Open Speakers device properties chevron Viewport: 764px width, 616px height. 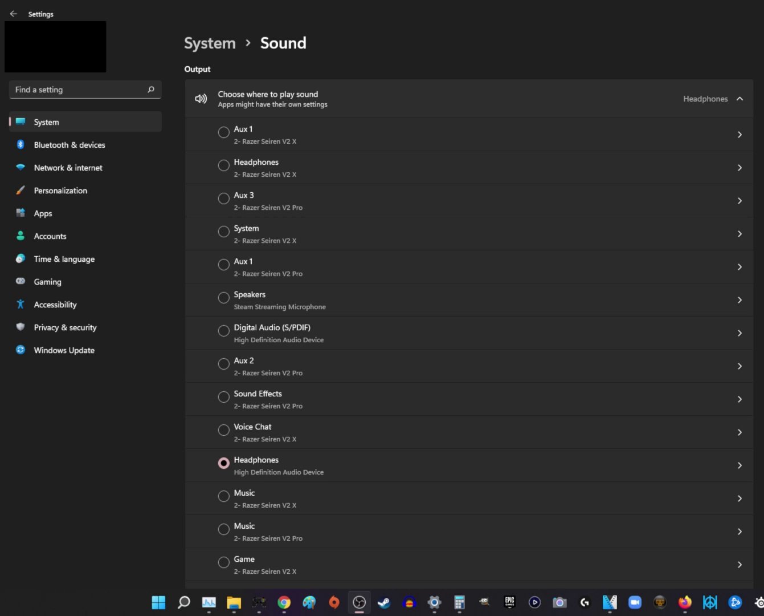click(740, 300)
